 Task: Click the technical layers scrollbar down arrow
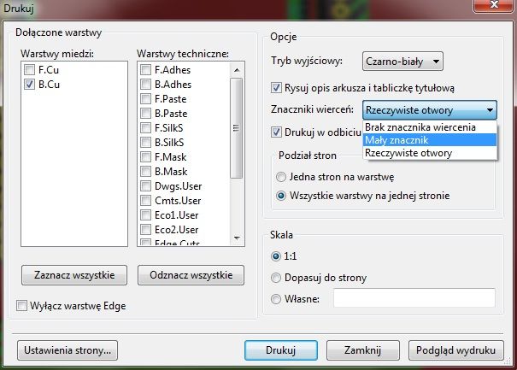[237, 238]
